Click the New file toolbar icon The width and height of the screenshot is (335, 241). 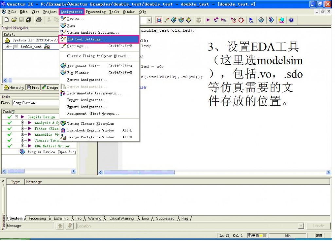7,20
